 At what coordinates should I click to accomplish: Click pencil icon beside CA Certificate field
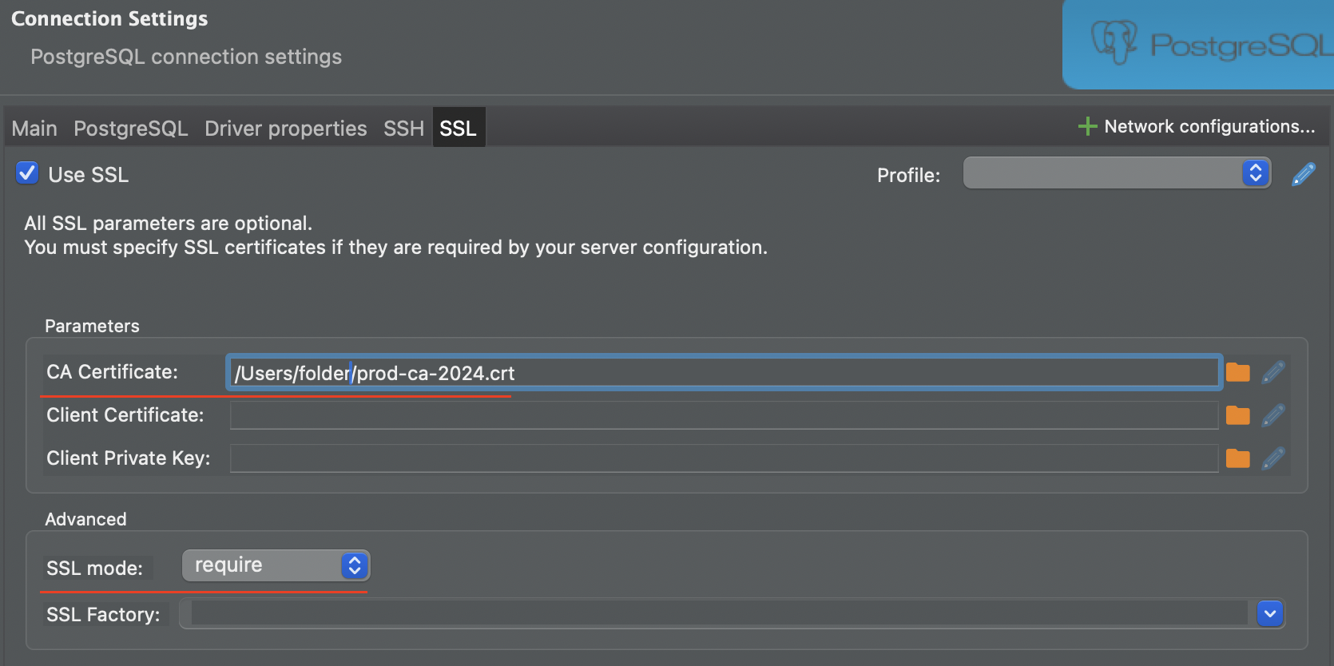[1272, 372]
